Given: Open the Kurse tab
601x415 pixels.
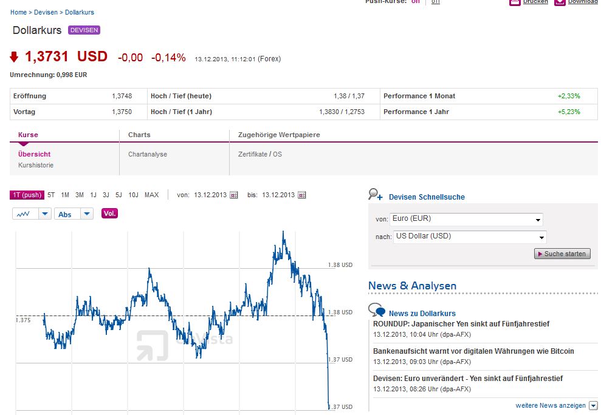Looking at the screenshot, I should (28, 135).
